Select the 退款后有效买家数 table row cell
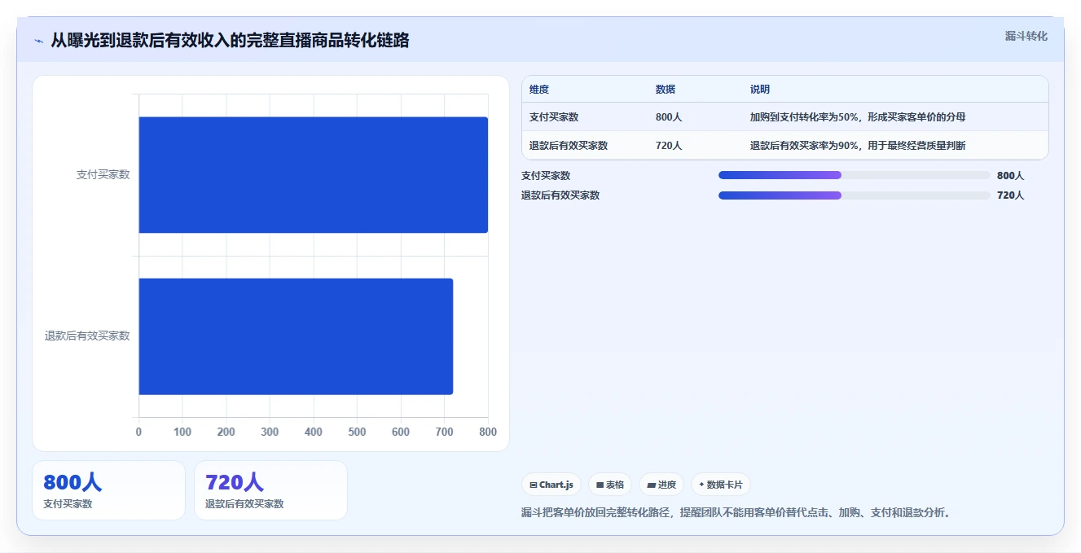The image size is (1081, 553). pos(569,146)
